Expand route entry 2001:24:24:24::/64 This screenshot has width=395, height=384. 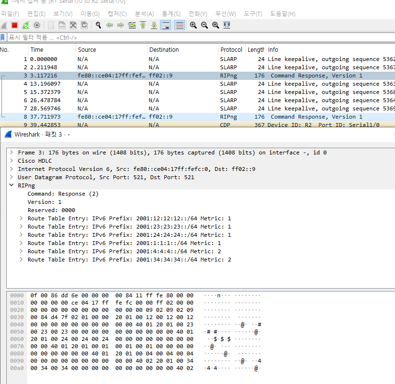click(21, 235)
